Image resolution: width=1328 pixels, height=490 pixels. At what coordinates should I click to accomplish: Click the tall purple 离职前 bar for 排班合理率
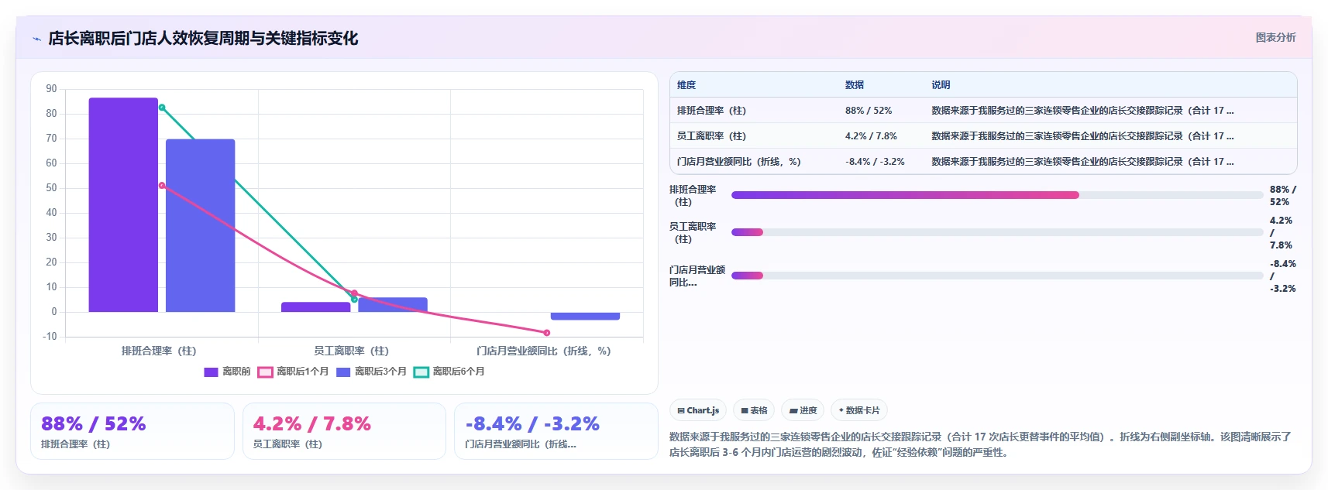pos(123,205)
